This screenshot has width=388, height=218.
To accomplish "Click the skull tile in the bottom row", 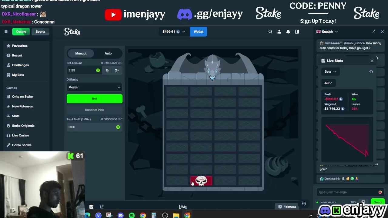I will (x=201, y=181).
